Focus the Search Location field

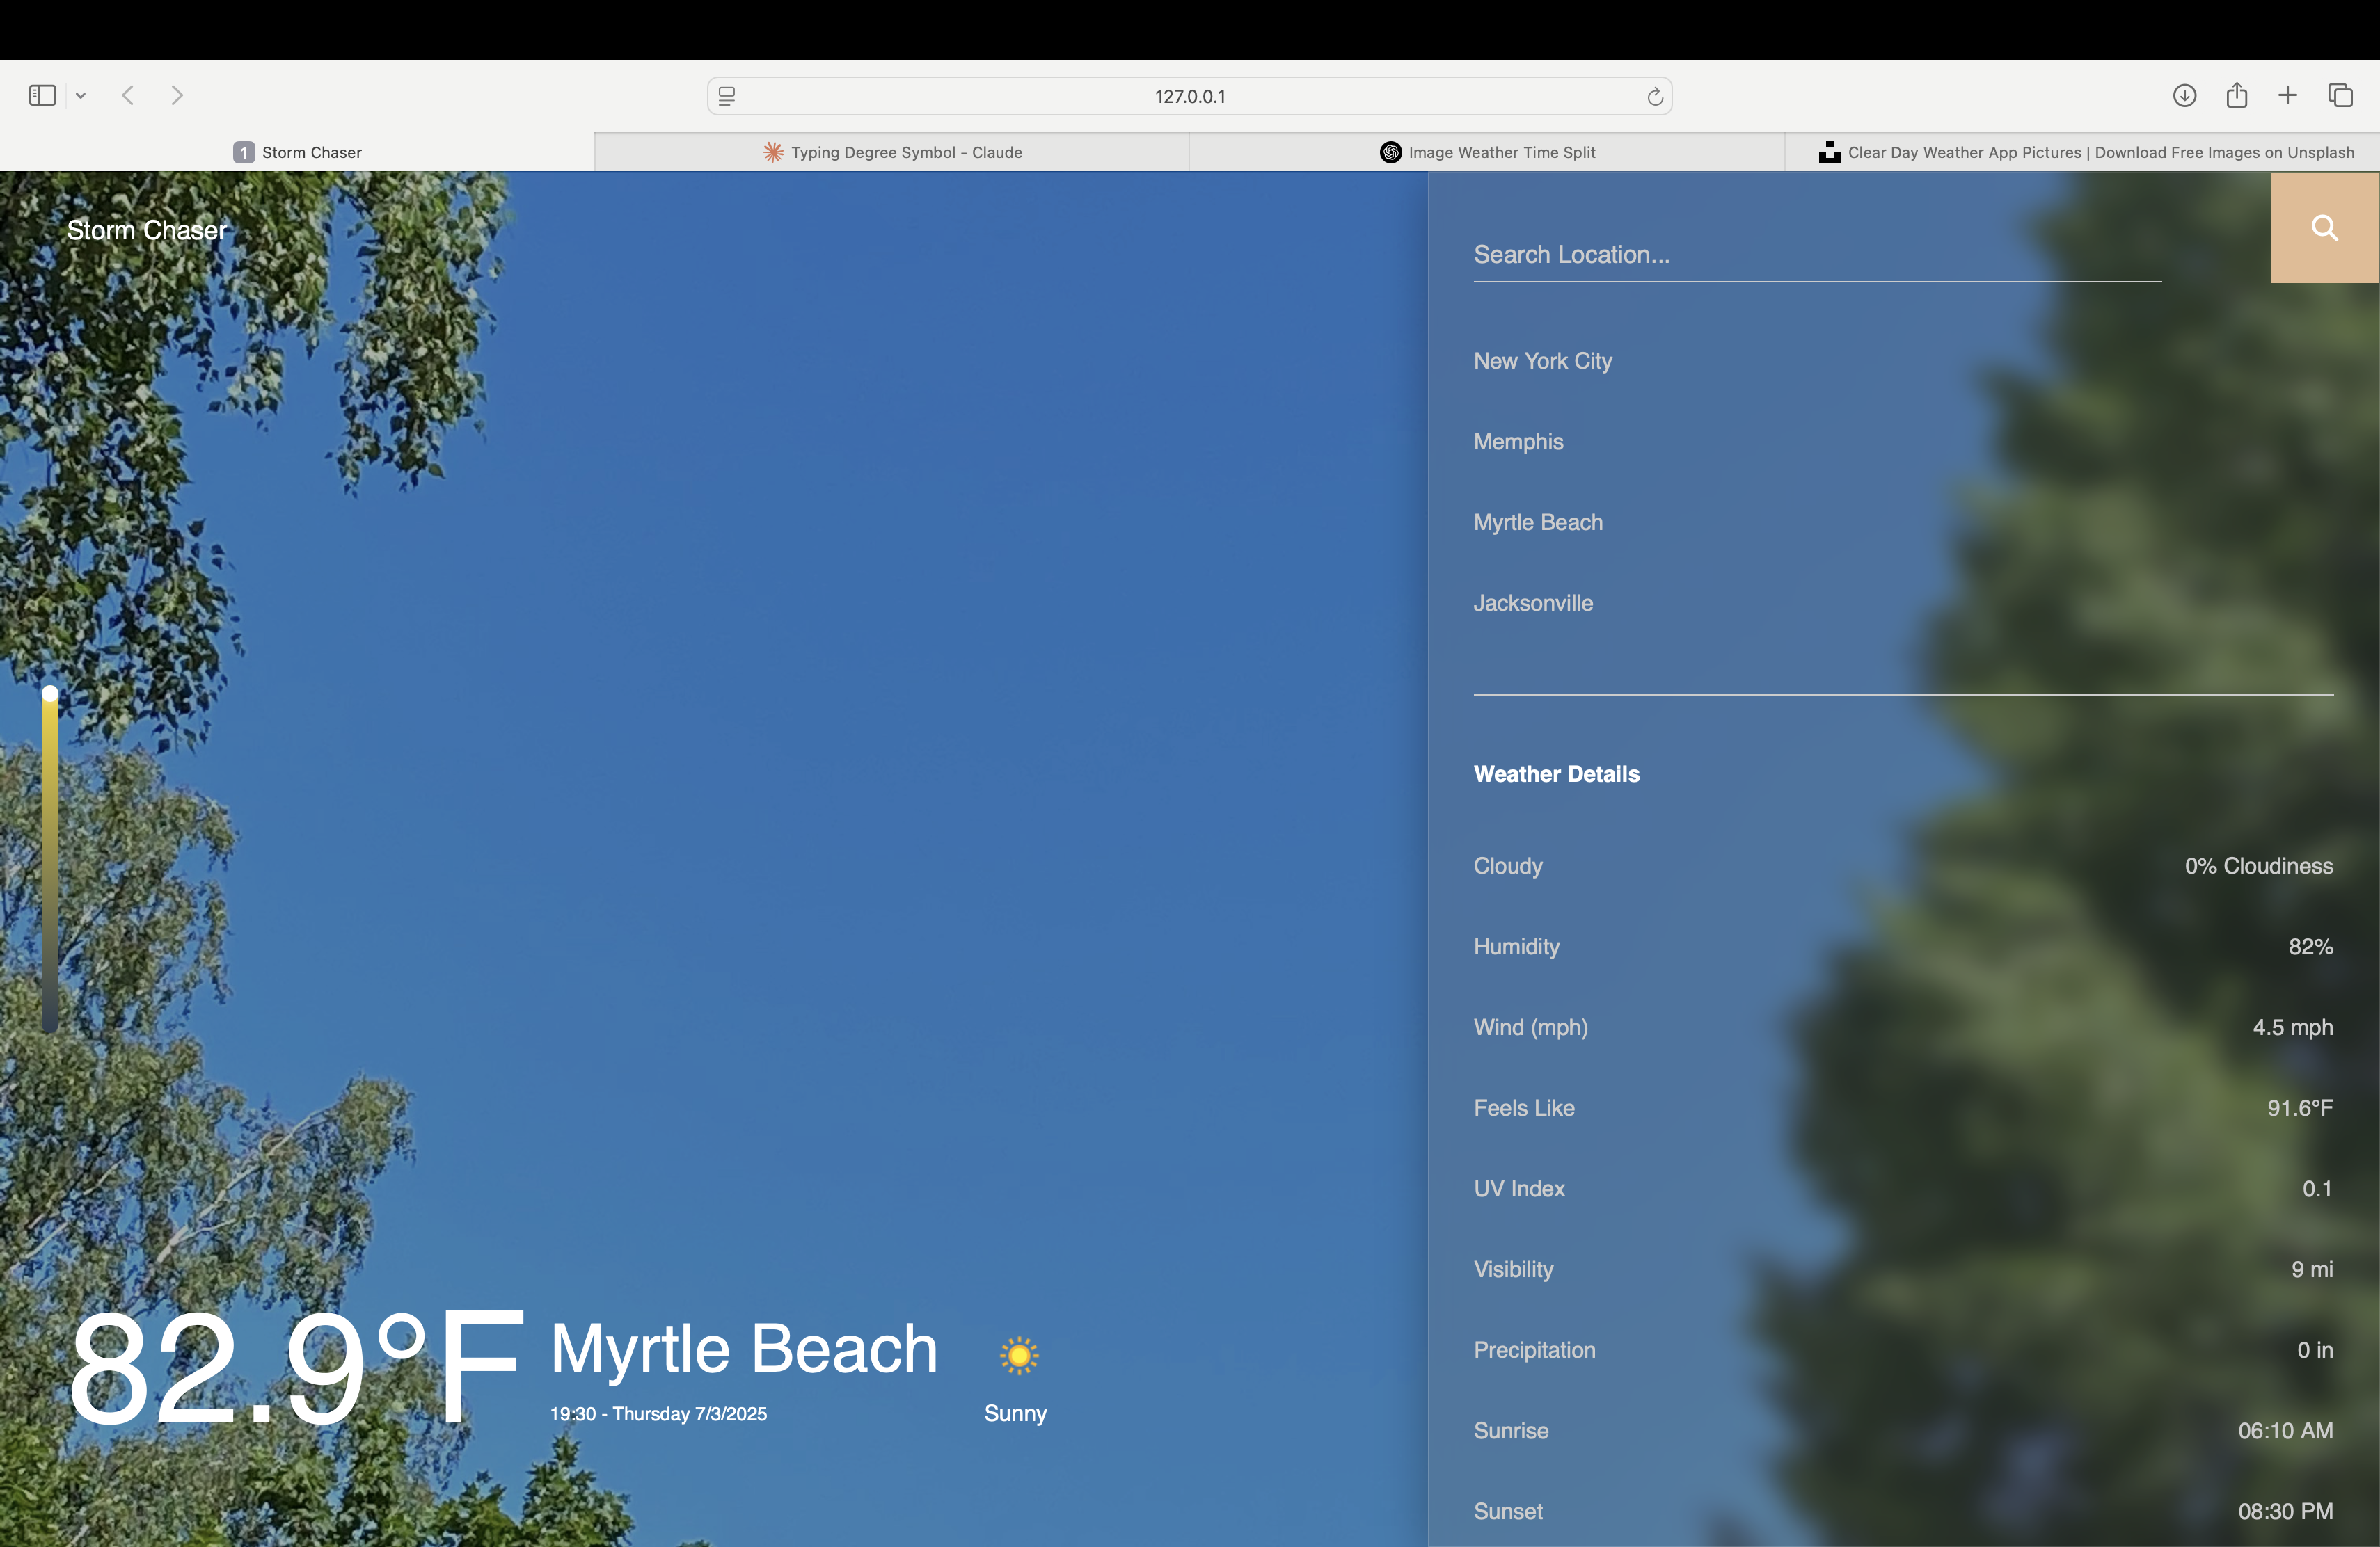point(1817,255)
